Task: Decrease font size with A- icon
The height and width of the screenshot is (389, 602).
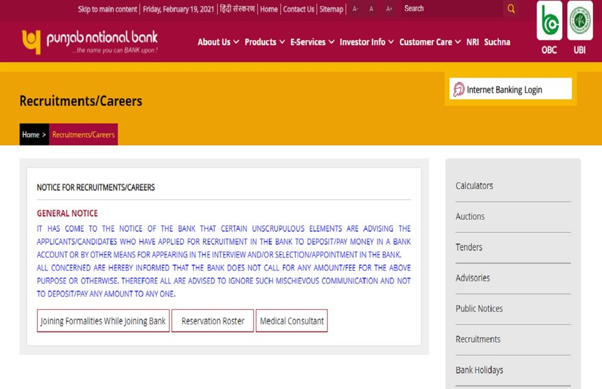Action: pyautogui.click(x=355, y=9)
